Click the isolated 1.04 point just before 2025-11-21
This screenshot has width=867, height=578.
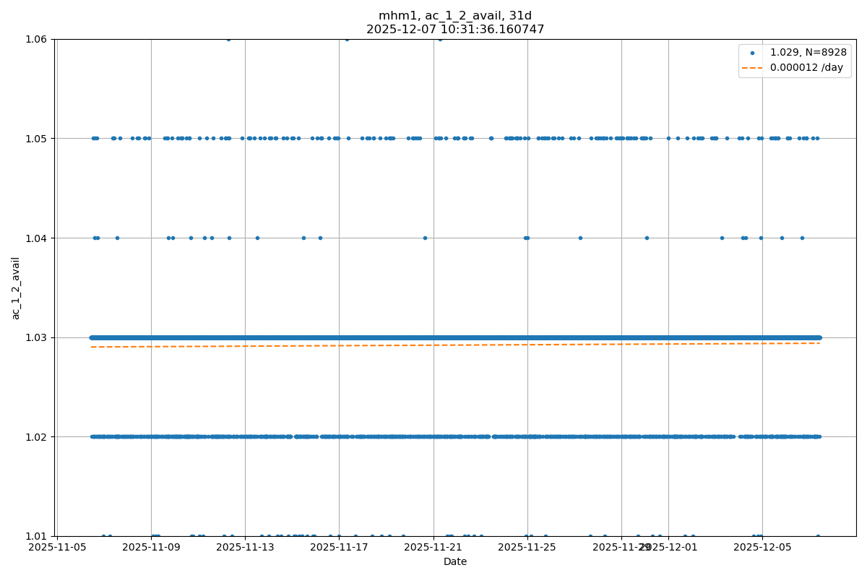(425, 238)
